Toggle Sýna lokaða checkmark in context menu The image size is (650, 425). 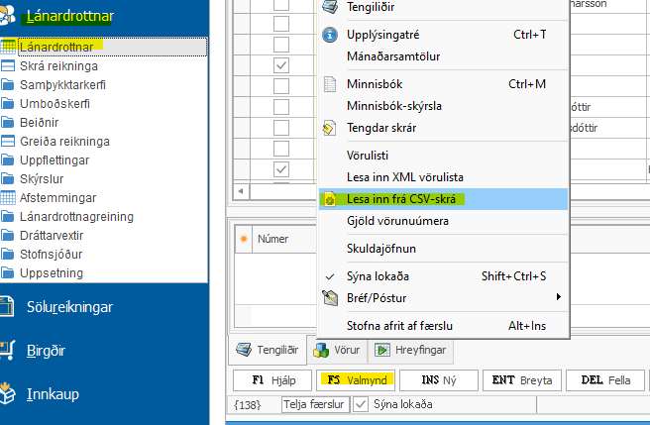tap(330, 275)
